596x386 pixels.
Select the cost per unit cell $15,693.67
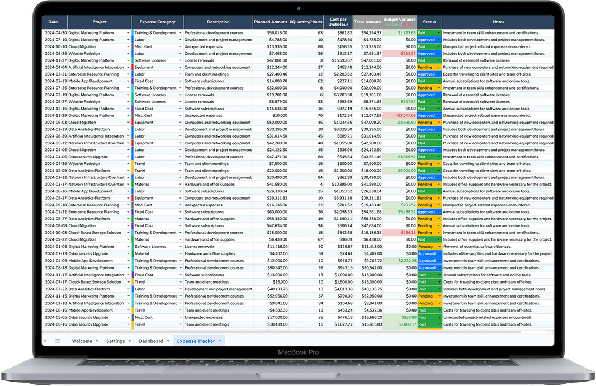click(x=338, y=60)
